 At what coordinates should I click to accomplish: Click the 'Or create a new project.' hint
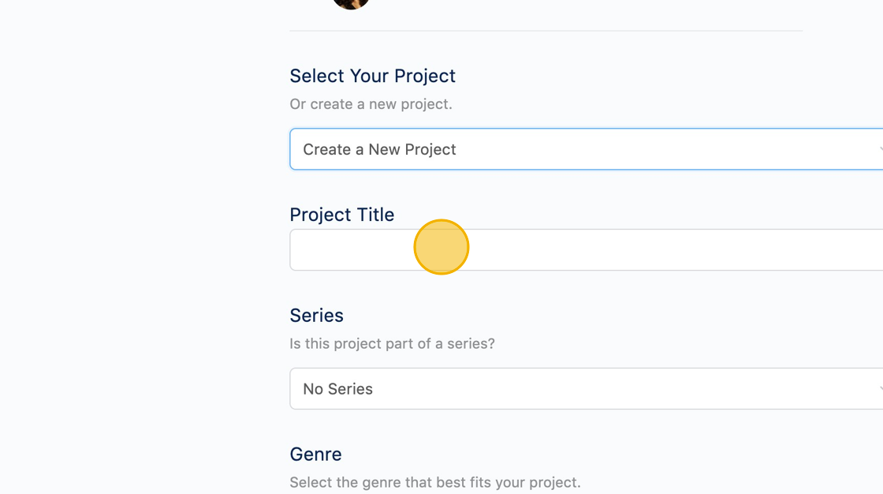[x=371, y=104]
